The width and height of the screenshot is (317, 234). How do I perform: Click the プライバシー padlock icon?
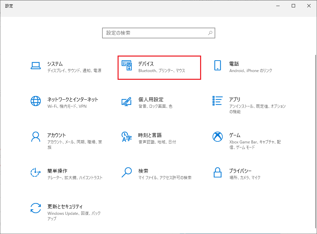point(218,172)
